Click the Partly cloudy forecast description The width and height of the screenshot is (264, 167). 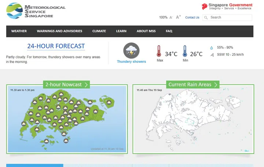tap(53, 59)
